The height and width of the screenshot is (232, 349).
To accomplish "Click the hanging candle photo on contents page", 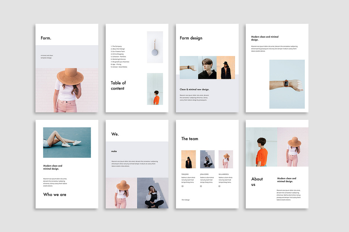I will 155,47.
